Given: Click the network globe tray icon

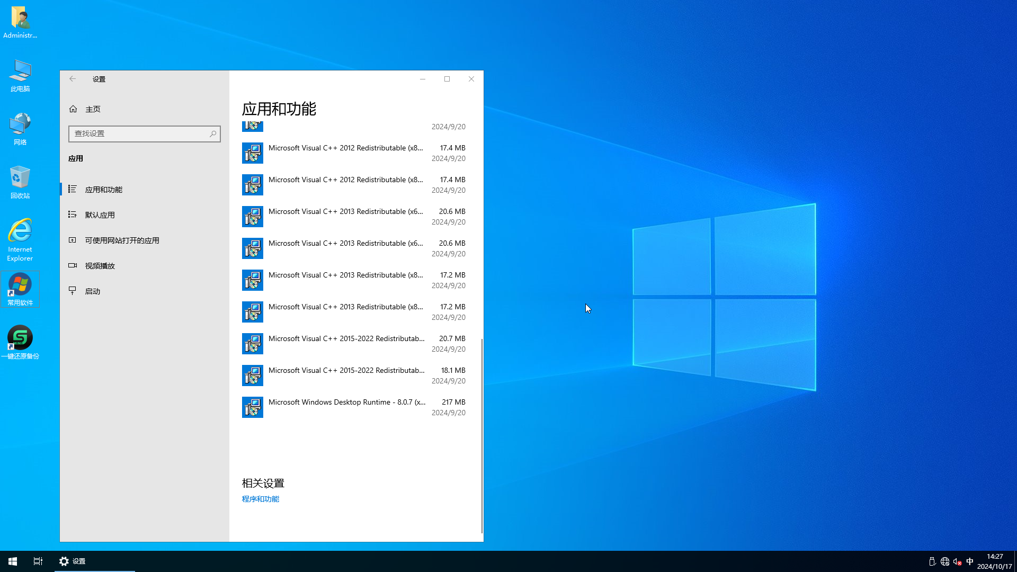Looking at the screenshot, I should 945,561.
